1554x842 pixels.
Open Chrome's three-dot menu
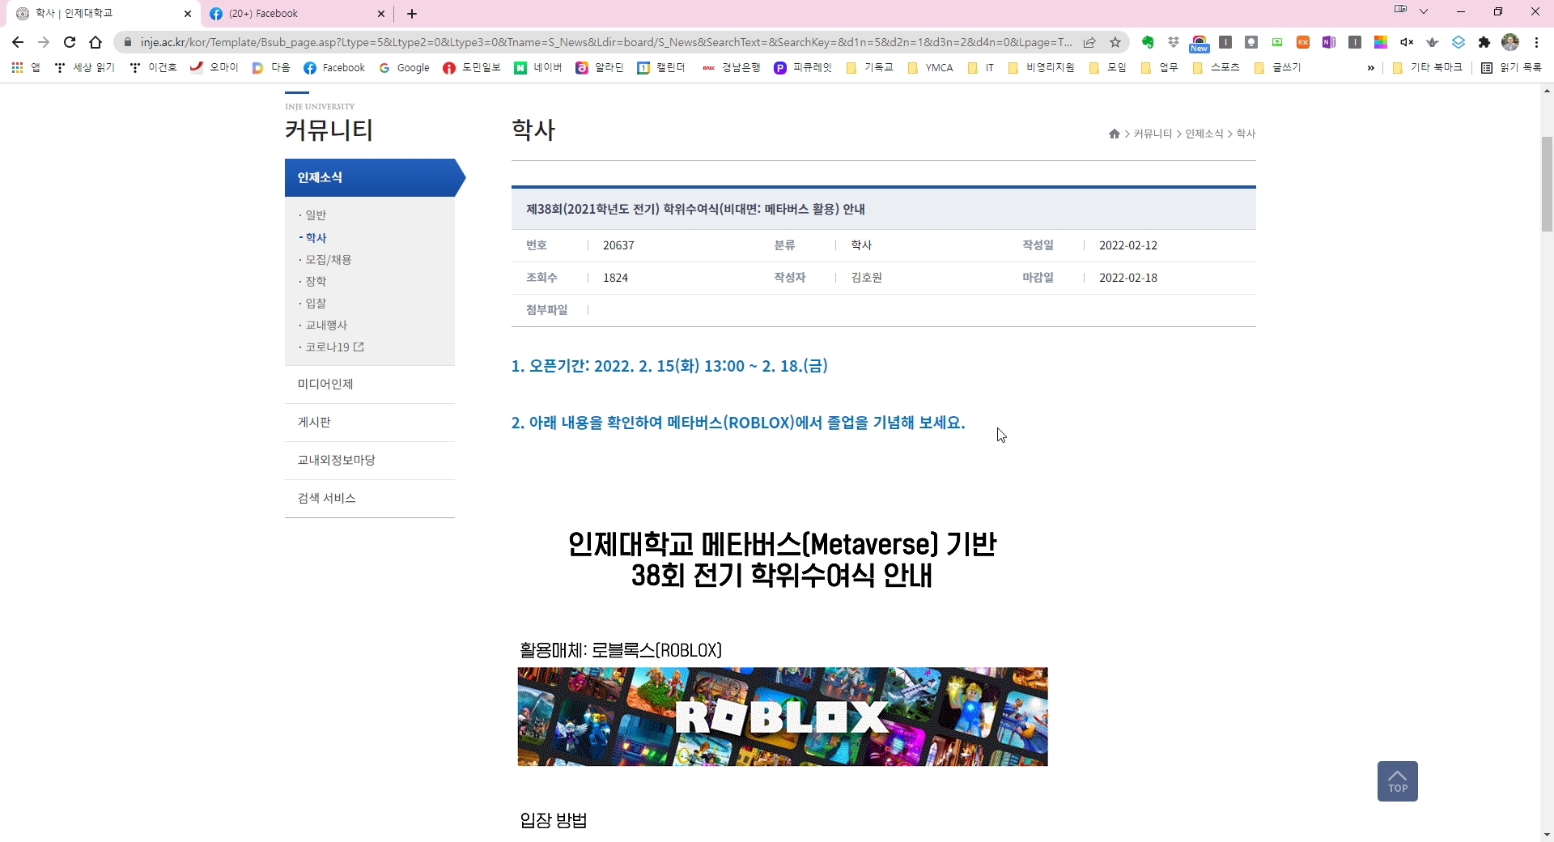coord(1535,42)
